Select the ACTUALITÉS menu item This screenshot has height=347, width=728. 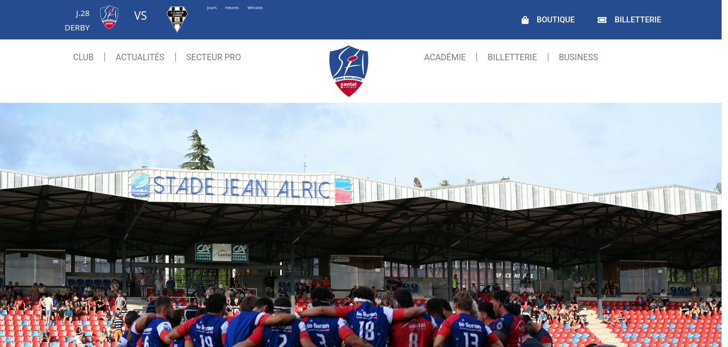coord(140,57)
